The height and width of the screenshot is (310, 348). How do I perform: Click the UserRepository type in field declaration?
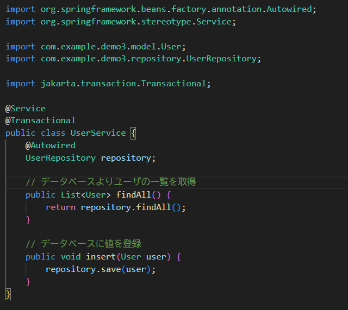[x=60, y=158]
